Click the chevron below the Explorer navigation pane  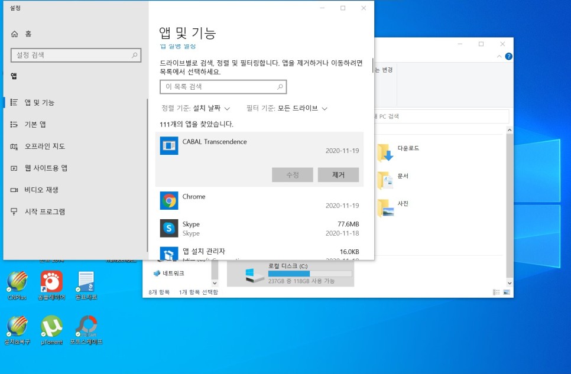(x=215, y=282)
